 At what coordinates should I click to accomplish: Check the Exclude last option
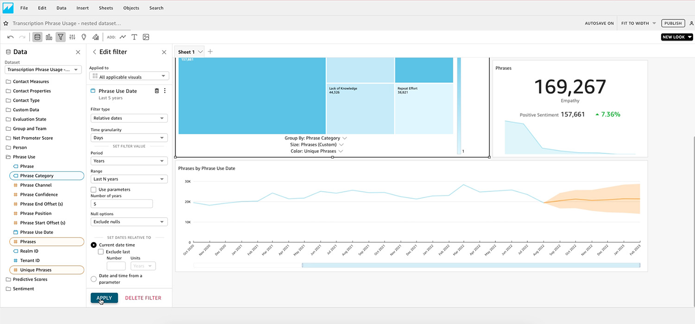[x=101, y=252]
